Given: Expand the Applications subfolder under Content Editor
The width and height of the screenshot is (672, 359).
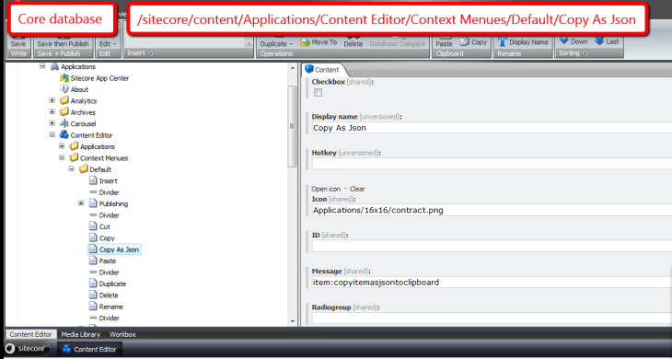Looking at the screenshot, I should [62, 145].
